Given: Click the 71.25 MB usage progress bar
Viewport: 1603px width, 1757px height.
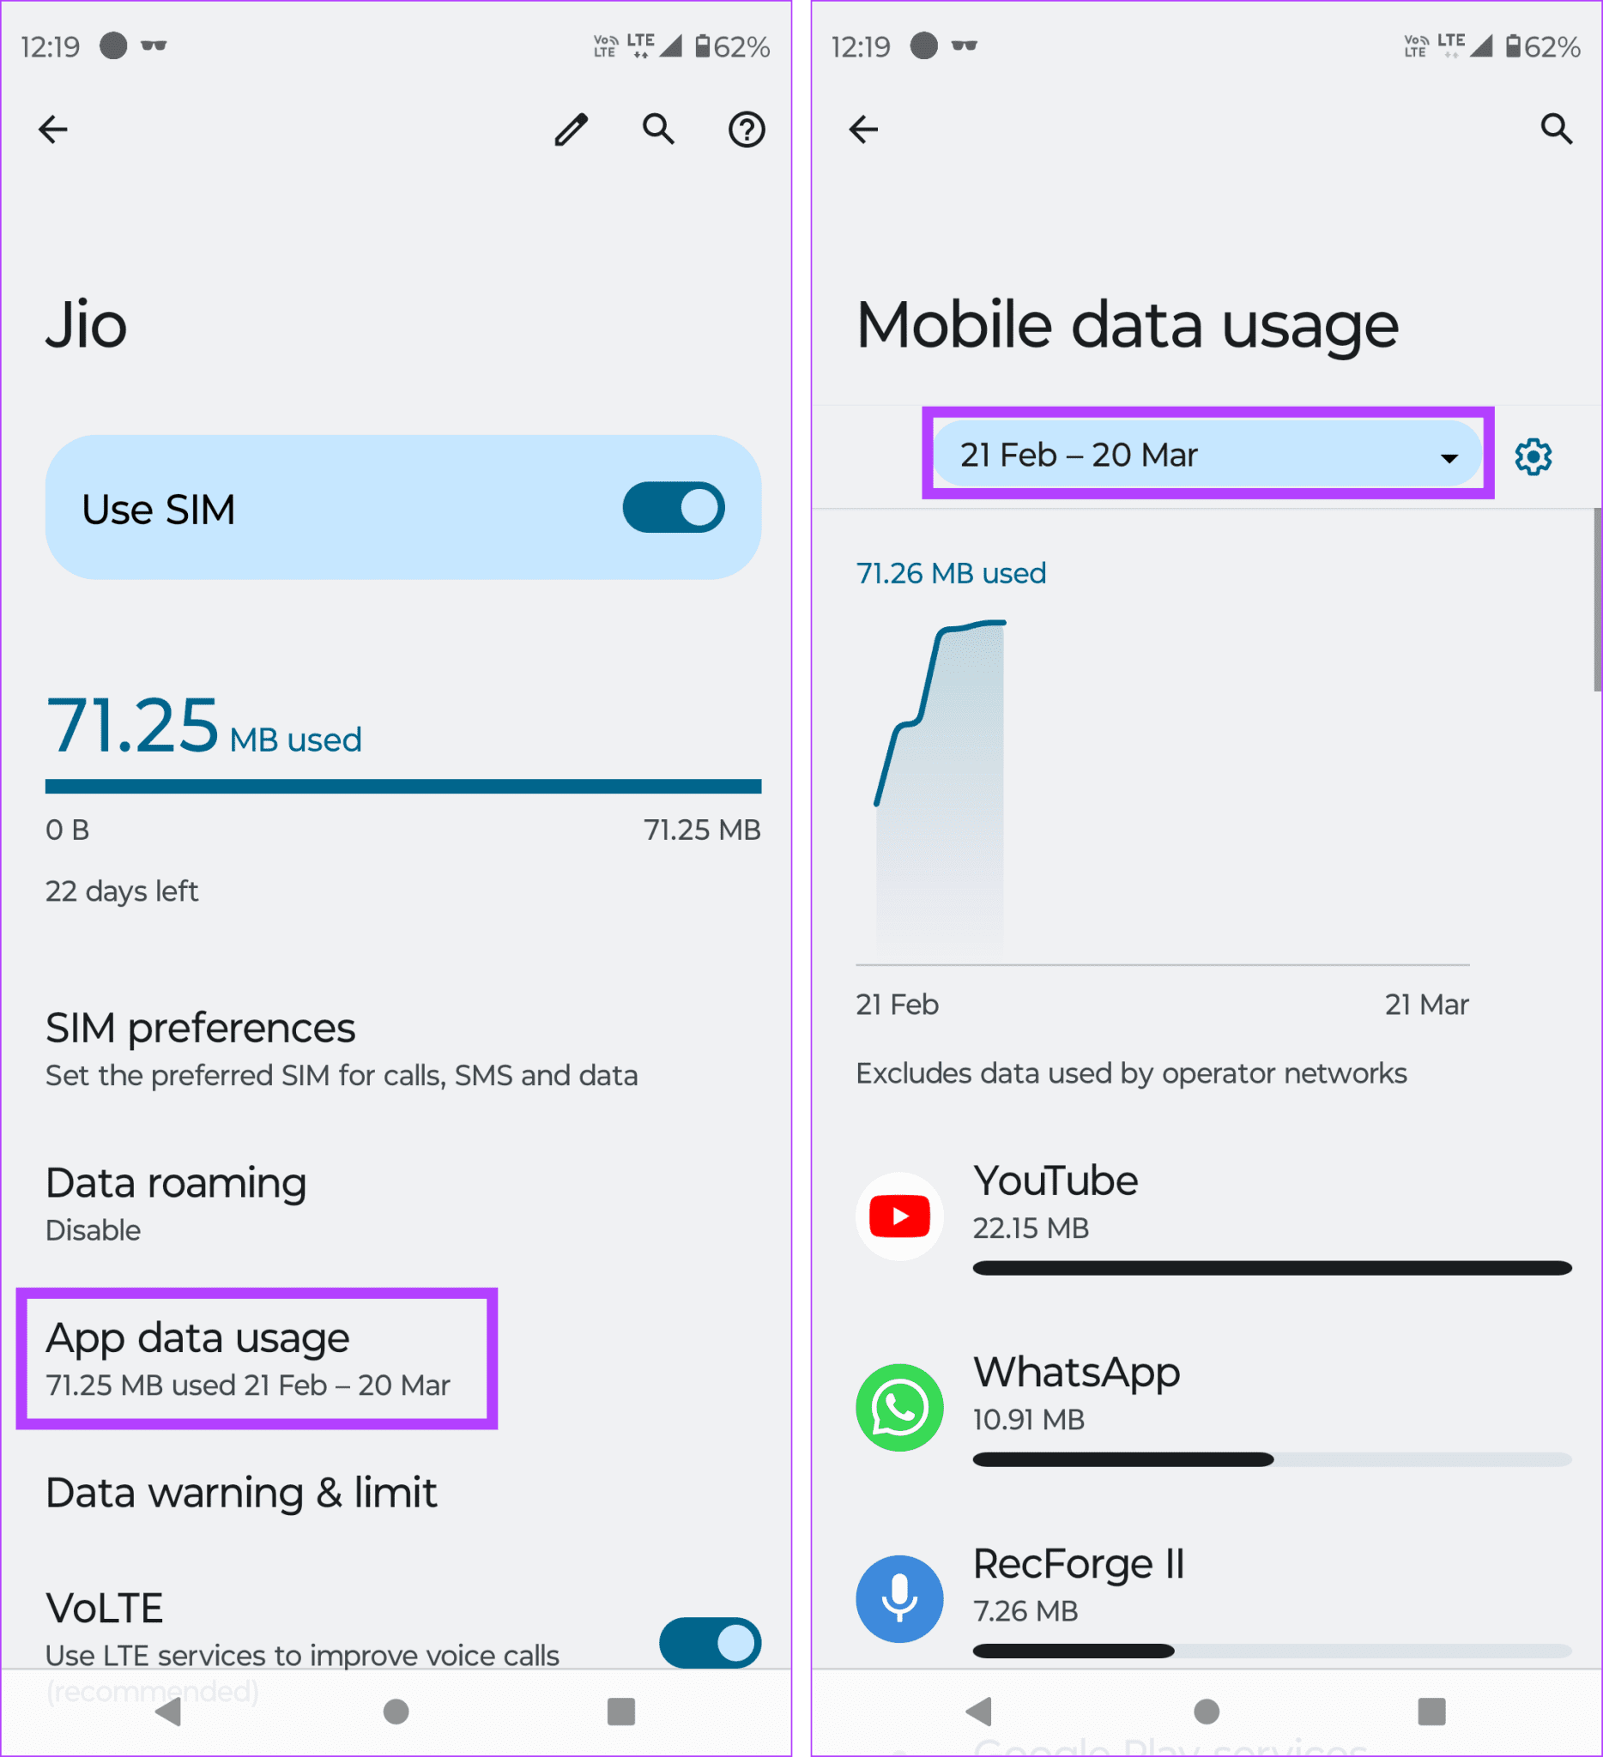Looking at the screenshot, I should (x=402, y=786).
